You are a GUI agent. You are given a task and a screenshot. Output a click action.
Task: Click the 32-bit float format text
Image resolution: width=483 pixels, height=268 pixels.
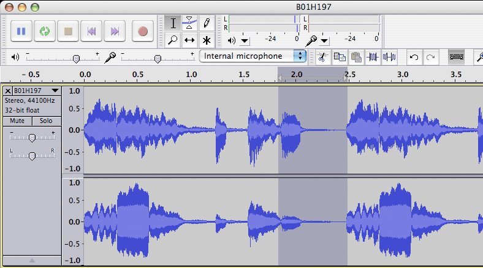pos(22,110)
